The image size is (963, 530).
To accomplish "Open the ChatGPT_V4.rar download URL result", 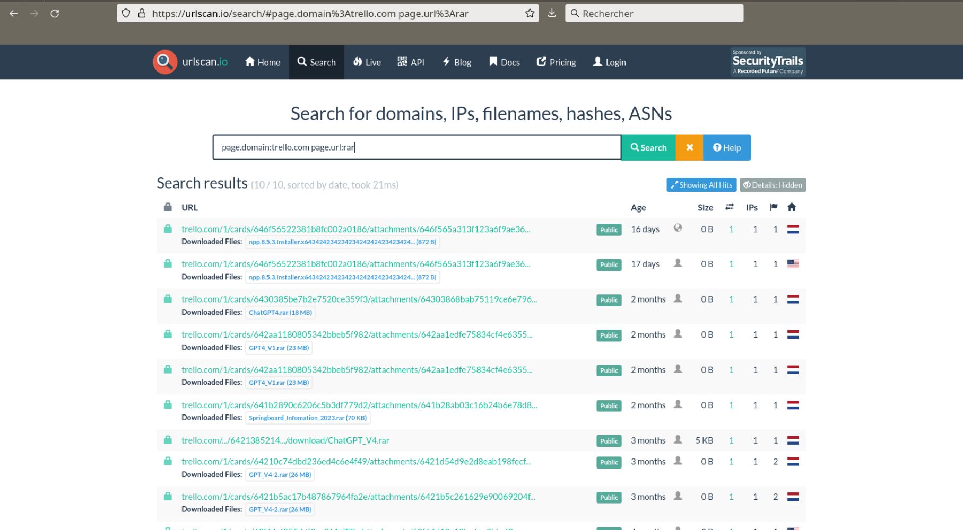I will pyautogui.click(x=285, y=440).
